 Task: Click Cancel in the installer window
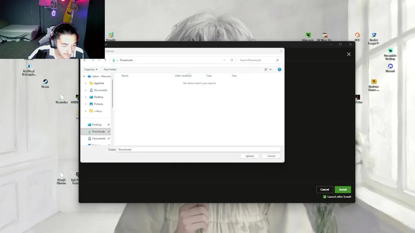[x=325, y=190]
